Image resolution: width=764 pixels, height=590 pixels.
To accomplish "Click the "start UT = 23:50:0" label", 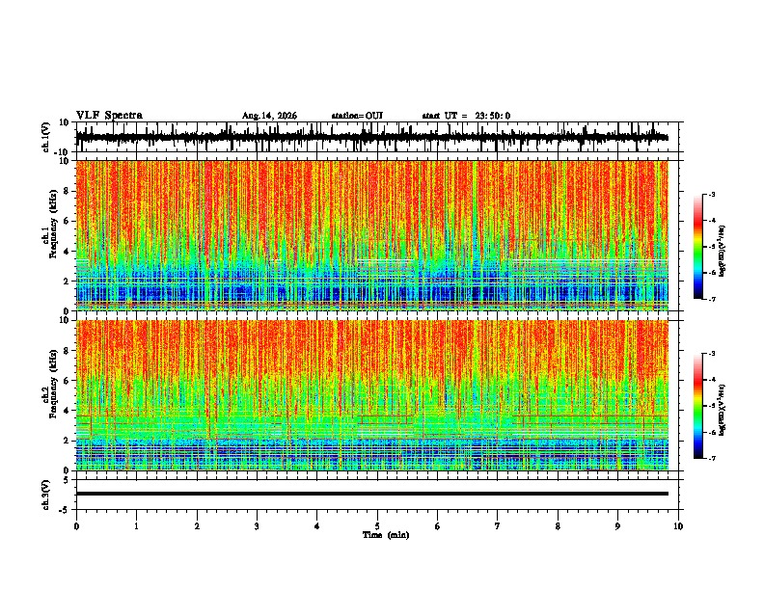I will pos(466,116).
